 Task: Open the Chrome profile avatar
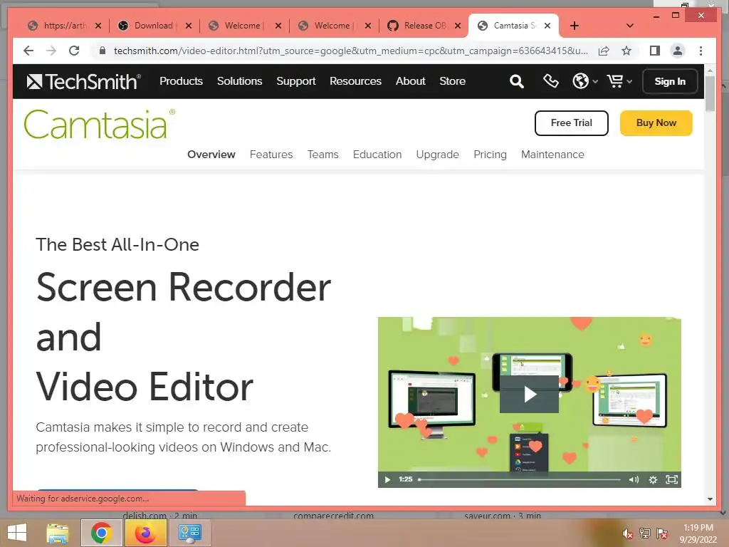678,51
